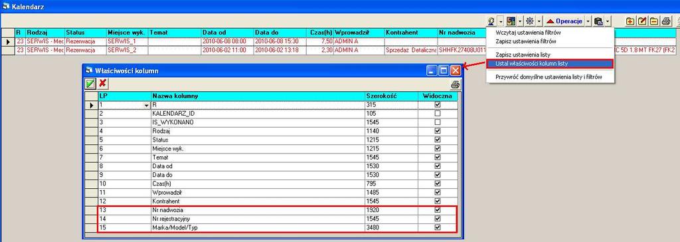Open dropdown arrow beside the gear icon
Screen dimensions: 680x242
(x=539, y=21)
